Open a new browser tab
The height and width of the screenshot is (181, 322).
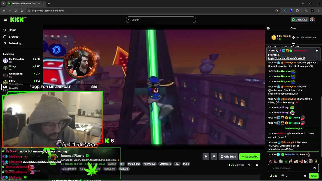coord(49,4)
